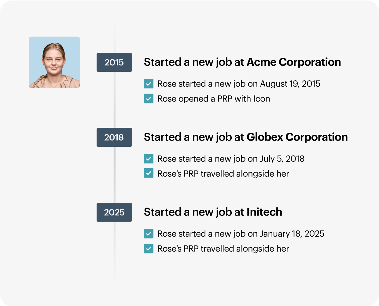Toggle PRP travelled checkbox under Initech
The width and height of the screenshot is (379, 306).
(149, 249)
